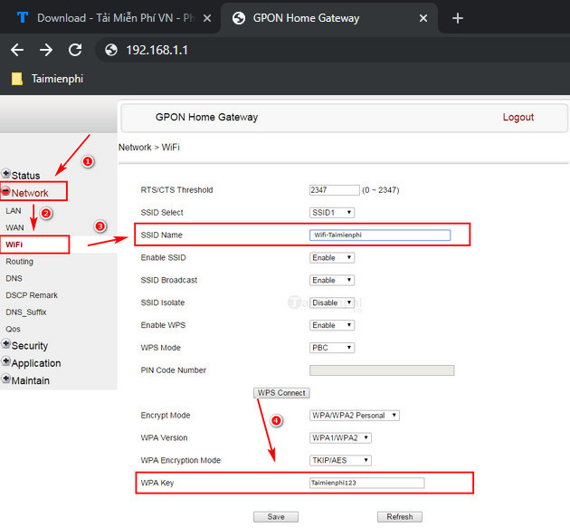Screen dimensions: 570x528
Task: Open the Qos settings page
Action: point(13,329)
